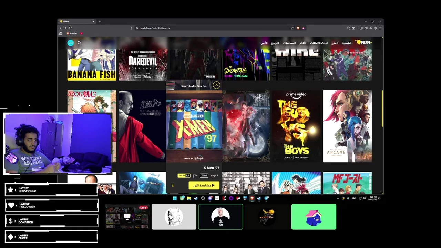This screenshot has width=441, height=248.
Task: Open the Better Call Saul poster
Action: coord(142,126)
